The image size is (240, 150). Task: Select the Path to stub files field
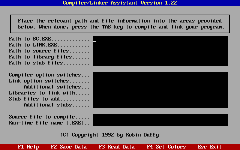pos(160,63)
